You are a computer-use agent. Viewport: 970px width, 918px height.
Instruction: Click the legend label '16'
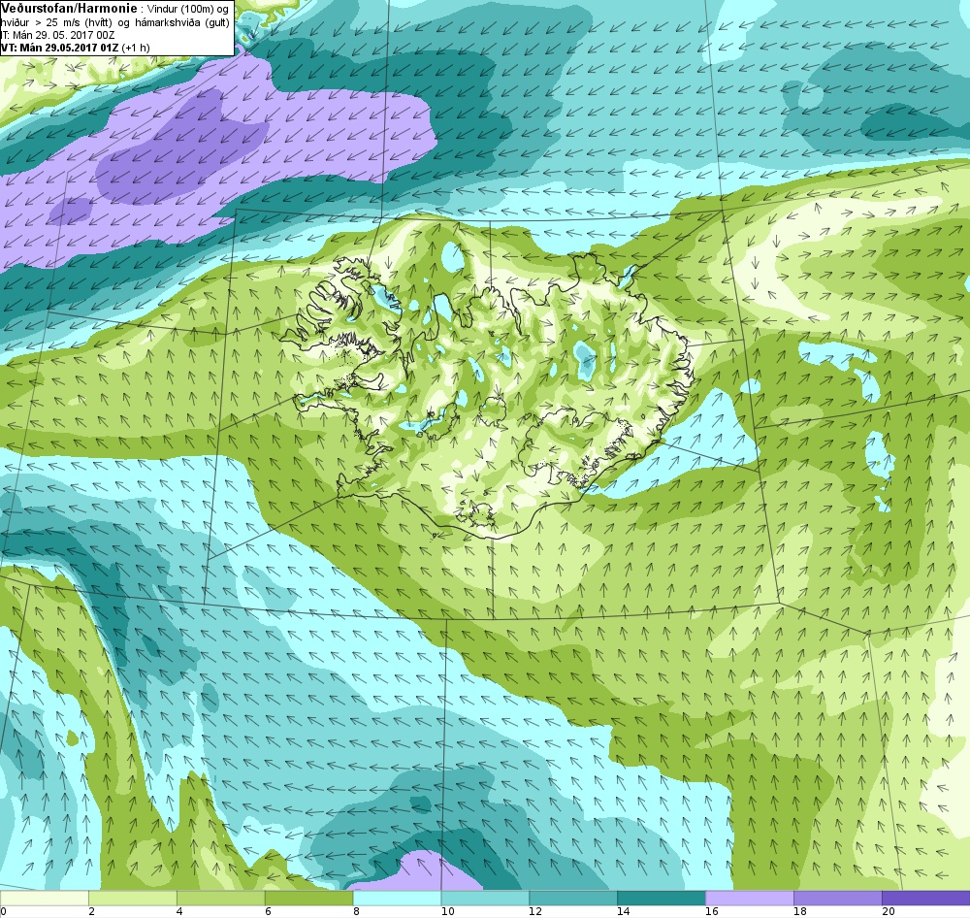(x=712, y=911)
